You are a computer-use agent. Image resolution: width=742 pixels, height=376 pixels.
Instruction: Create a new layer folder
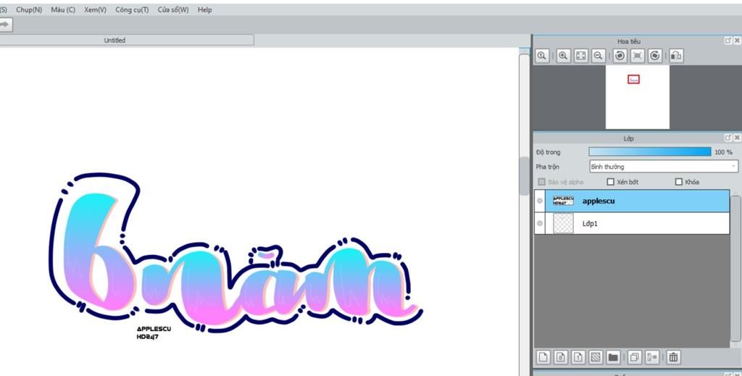pyautogui.click(x=613, y=357)
